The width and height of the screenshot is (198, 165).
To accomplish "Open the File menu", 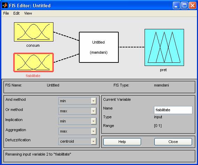I will (6, 13).
